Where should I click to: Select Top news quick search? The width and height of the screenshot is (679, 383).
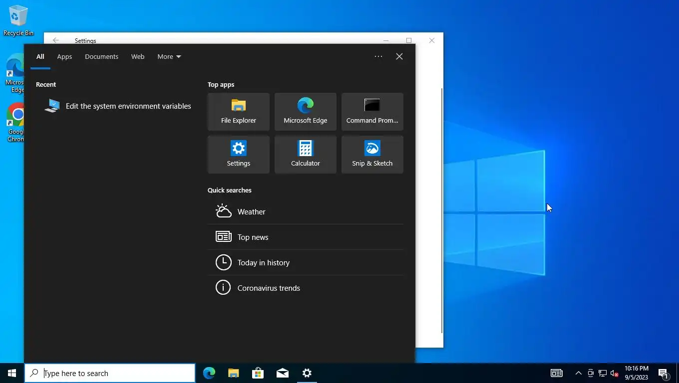[x=306, y=237]
